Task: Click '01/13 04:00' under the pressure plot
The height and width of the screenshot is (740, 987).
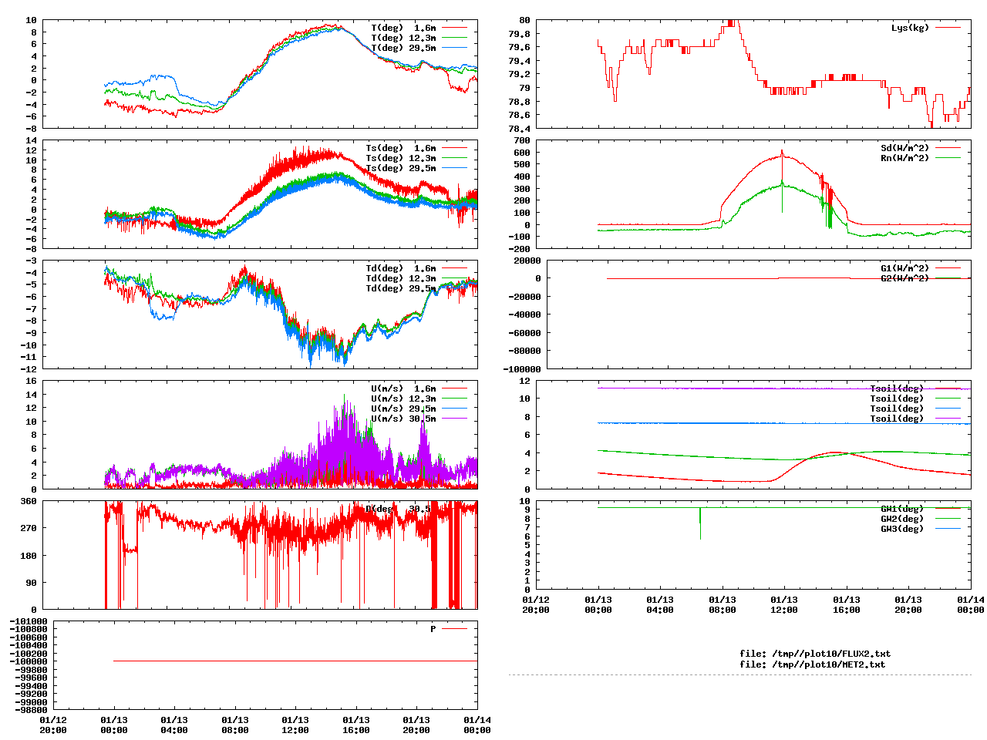Action: [x=174, y=725]
